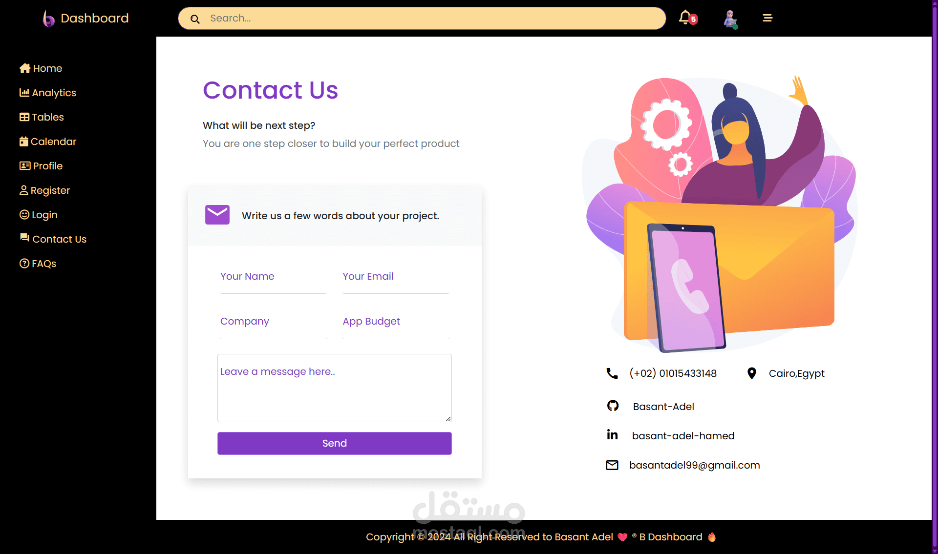Image resolution: width=938 pixels, height=554 pixels.
Task: Click the location pin icon
Action: coord(752,373)
